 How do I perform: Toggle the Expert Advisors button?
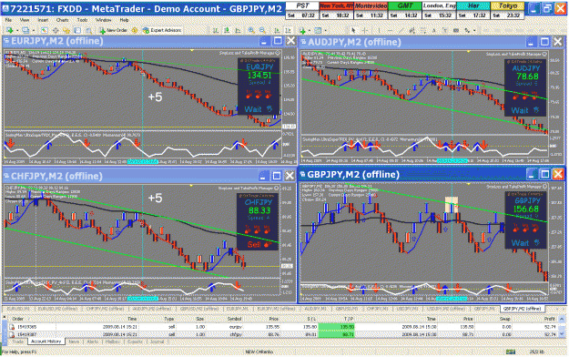[x=162, y=30]
